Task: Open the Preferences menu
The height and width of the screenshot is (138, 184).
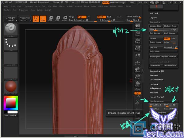Action: pyautogui.click(x=103, y=6)
